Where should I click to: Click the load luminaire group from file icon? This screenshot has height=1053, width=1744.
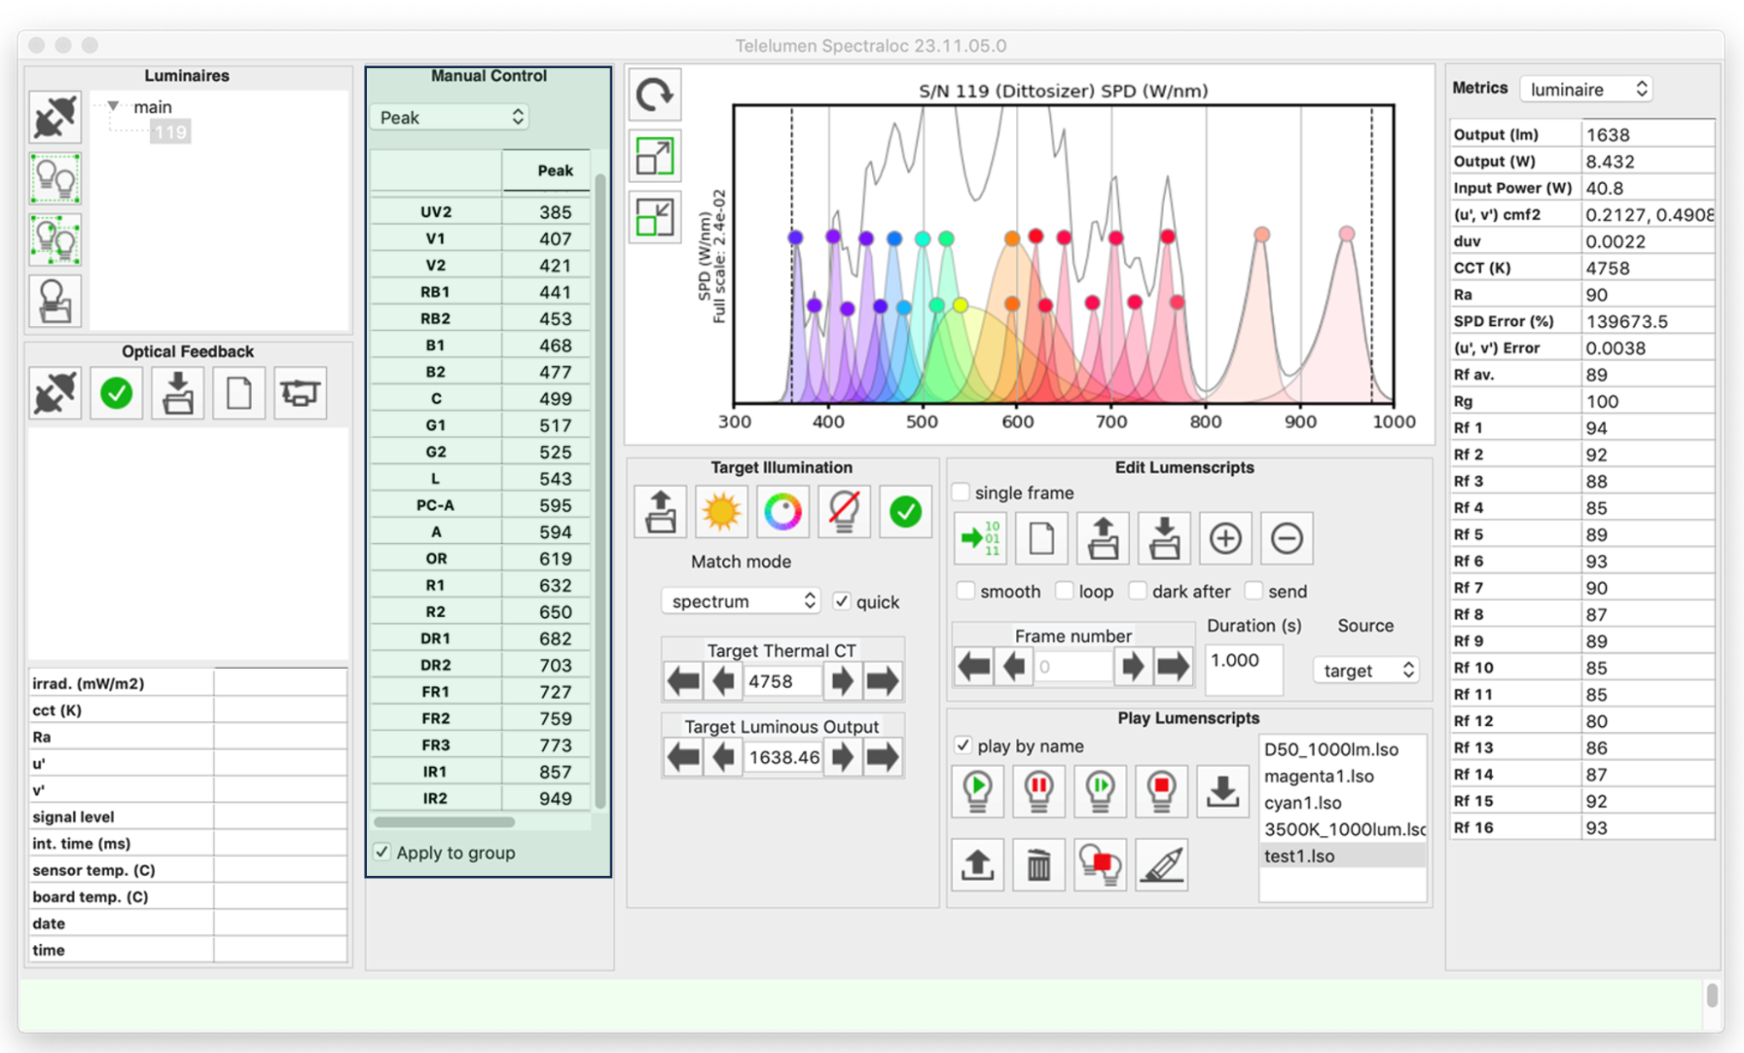click(x=54, y=301)
